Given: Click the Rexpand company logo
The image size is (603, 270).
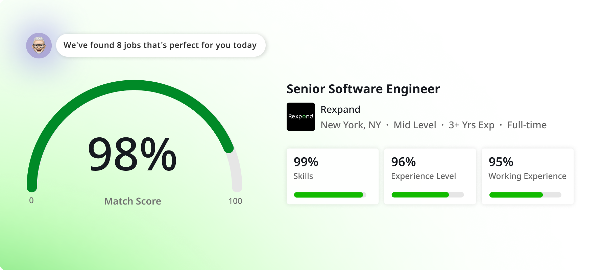Looking at the screenshot, I should [300, 116].
